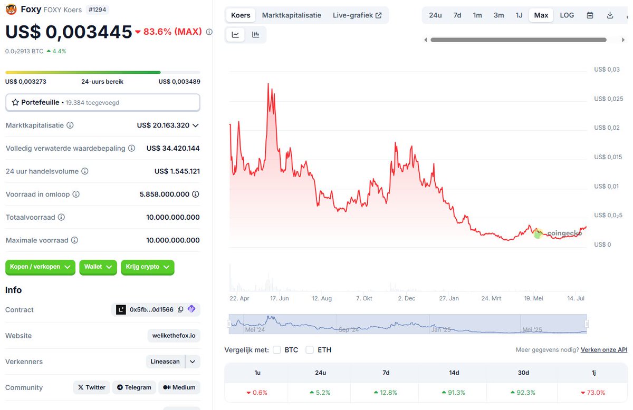Open the welikethefox.io website link
The width and height of the screenshot is (633, 410).
pyautogui.click(x=174, y=336)
